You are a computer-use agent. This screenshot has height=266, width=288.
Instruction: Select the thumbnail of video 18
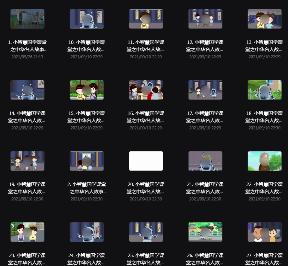tap(265, 90)
